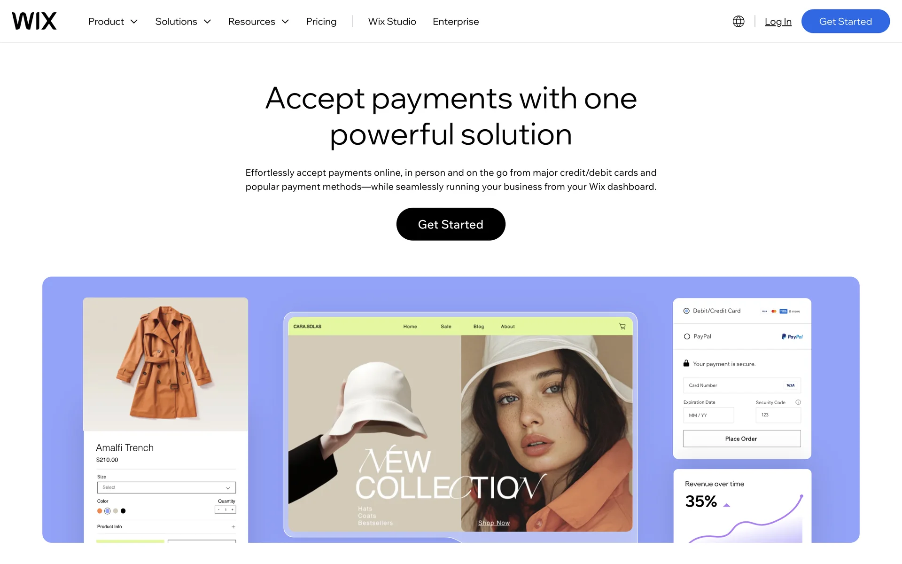Open the language globe selector

(x=739, y=22)
